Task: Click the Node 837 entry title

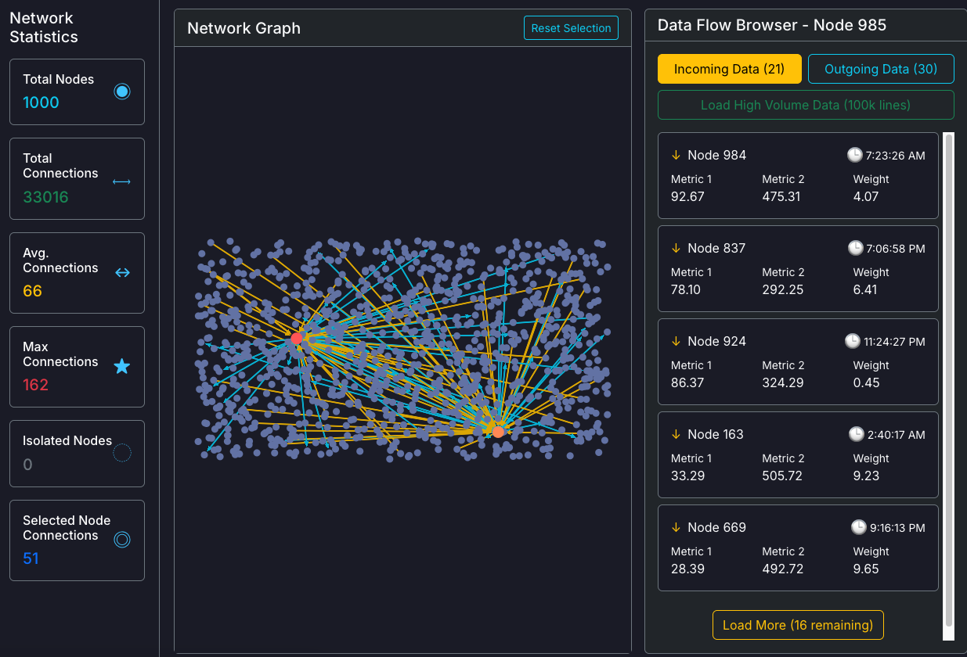Action: click(716, 248)
